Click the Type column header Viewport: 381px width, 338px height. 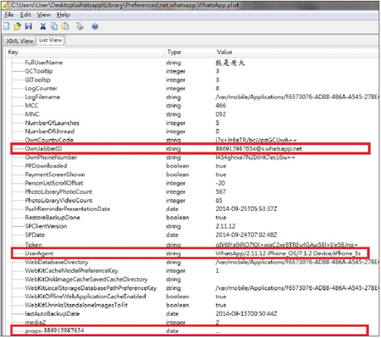(174, 52)
